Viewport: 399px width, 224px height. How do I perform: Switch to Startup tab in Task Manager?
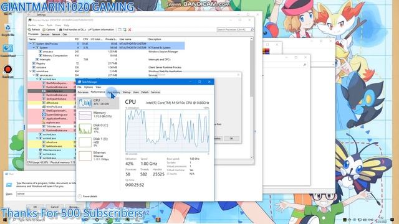(127, 92)
